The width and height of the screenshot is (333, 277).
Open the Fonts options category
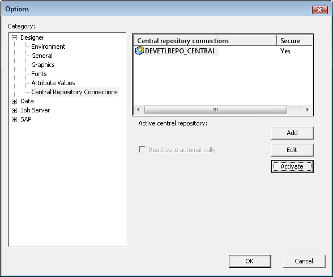39,74
